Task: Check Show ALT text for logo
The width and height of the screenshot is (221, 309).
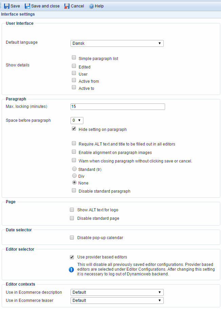Action: pyautogui.click(x=72, y=210)
